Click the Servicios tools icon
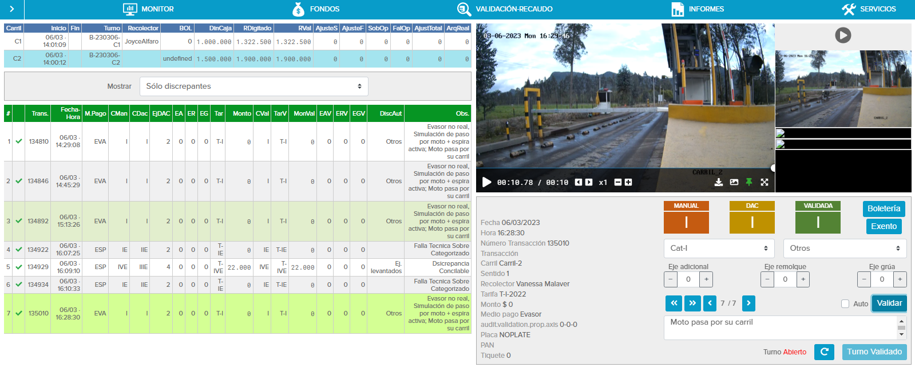 tap(849, 9)
